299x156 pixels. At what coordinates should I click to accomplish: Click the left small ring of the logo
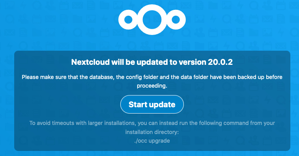tap(128, 20)
